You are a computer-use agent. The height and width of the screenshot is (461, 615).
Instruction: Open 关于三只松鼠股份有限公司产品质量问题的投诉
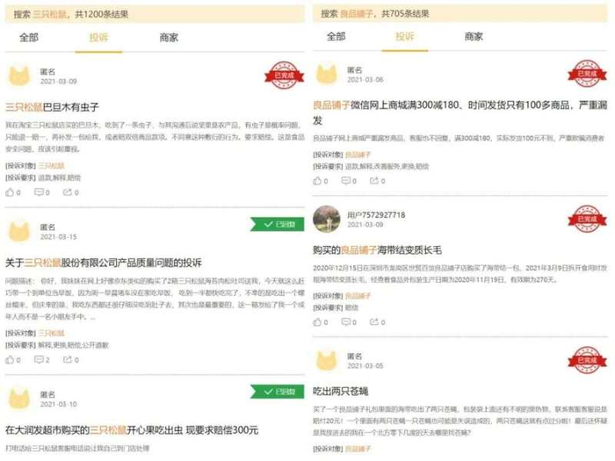[x=104, y=263]
